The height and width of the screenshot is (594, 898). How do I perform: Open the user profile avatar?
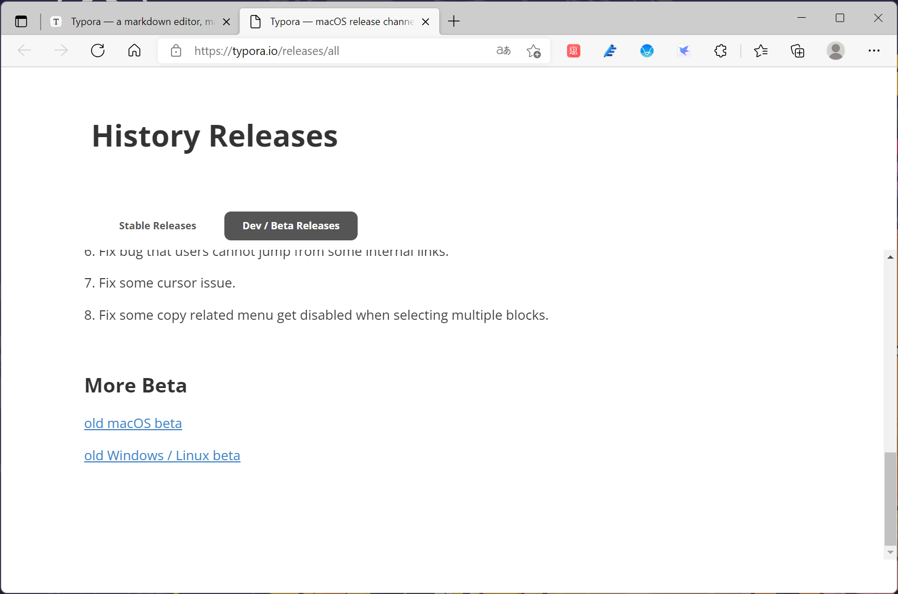point(836,51)
